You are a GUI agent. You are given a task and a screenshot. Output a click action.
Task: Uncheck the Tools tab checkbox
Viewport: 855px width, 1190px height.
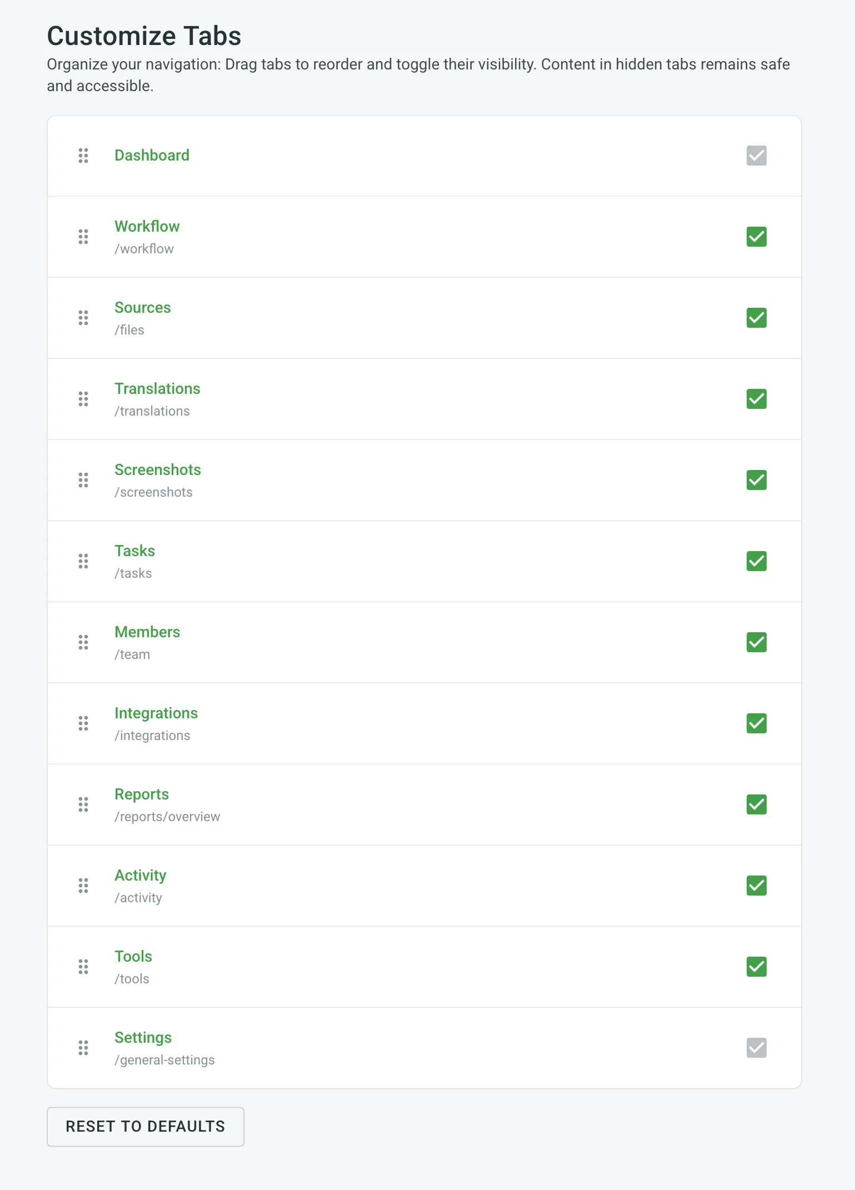click(x=756, y=967)
